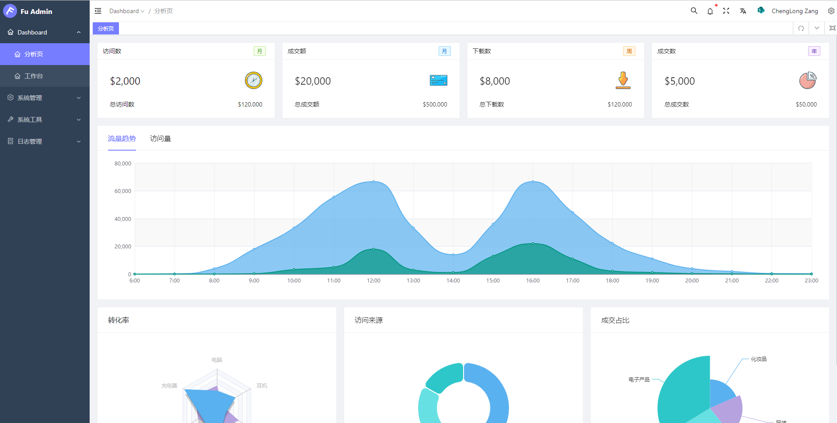This screenshot has width=837, height=423.
Task: Click the $8,000 download value
Action: [495, 81]
